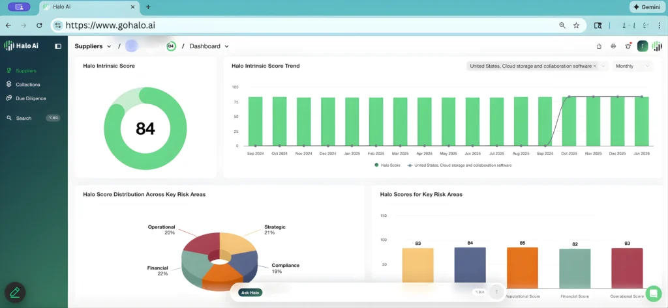Click the Ask Halo button
The image size is (668, 308).
250,292
